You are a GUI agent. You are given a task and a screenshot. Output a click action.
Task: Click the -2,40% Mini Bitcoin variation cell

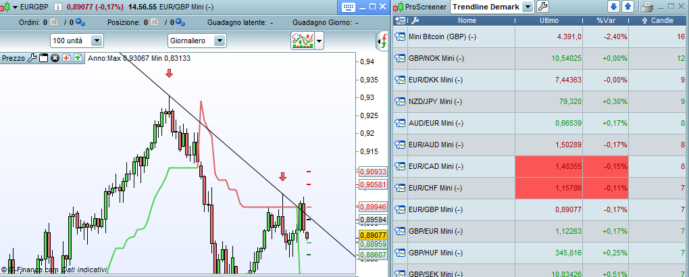[x=606, y=37]
